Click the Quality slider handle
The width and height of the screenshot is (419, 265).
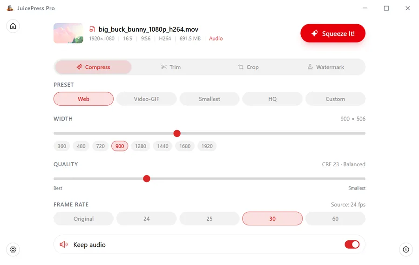coord(147,179)
